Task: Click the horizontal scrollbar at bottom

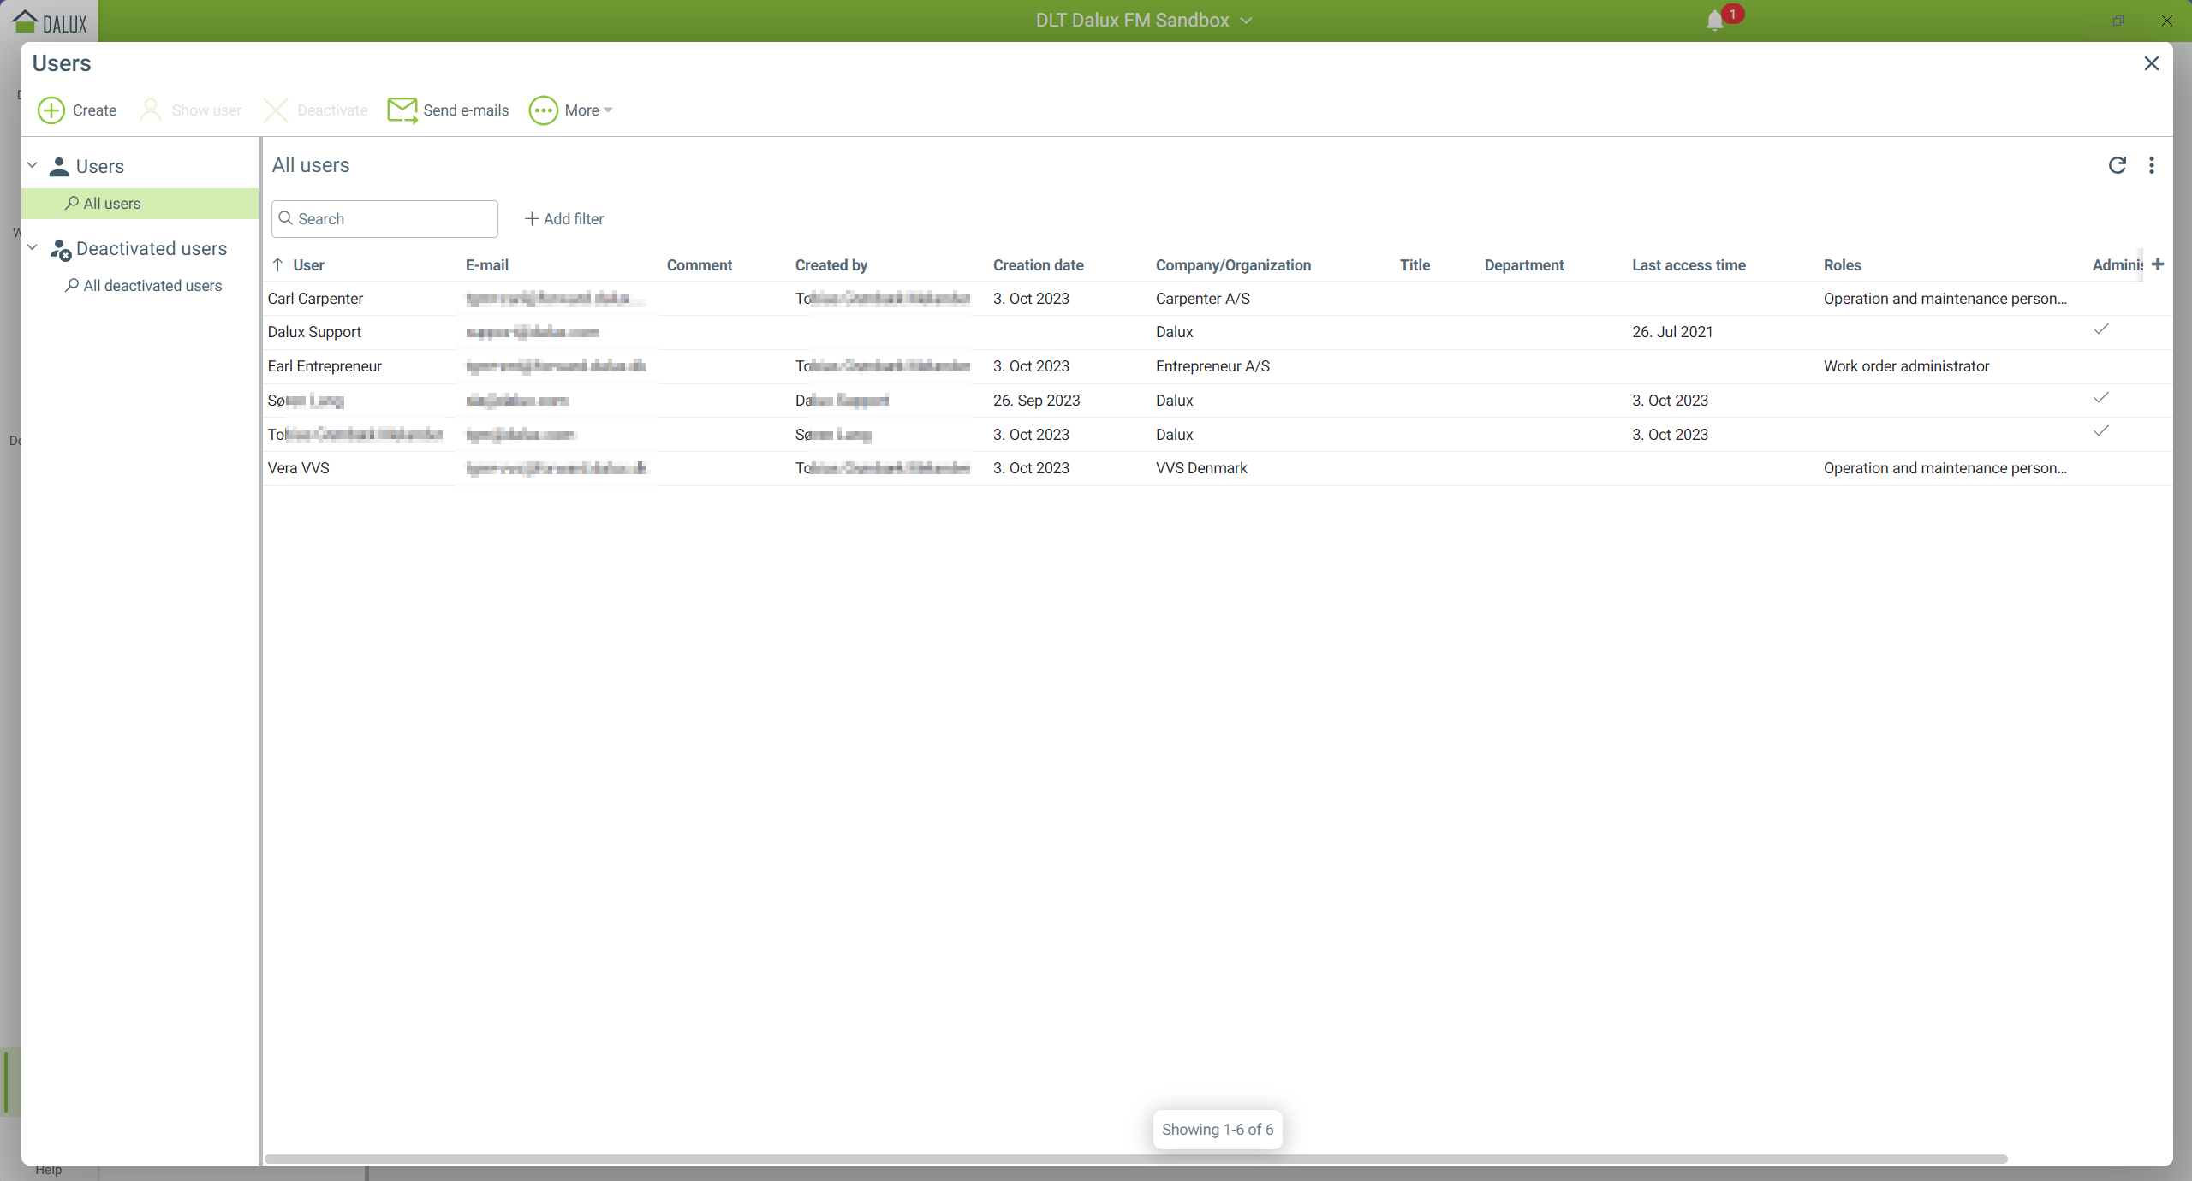Action: coord(1135,1159)
